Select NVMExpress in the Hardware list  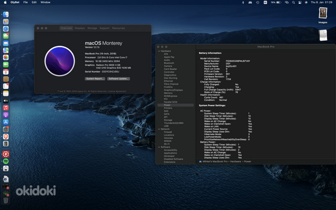170,96
